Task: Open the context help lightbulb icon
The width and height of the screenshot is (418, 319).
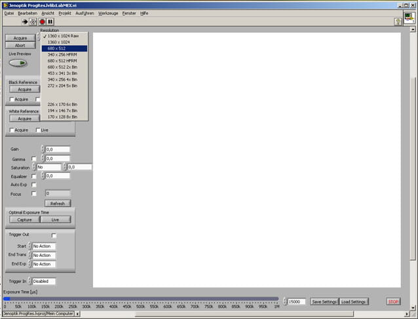Action: click(x=397, y=22)
